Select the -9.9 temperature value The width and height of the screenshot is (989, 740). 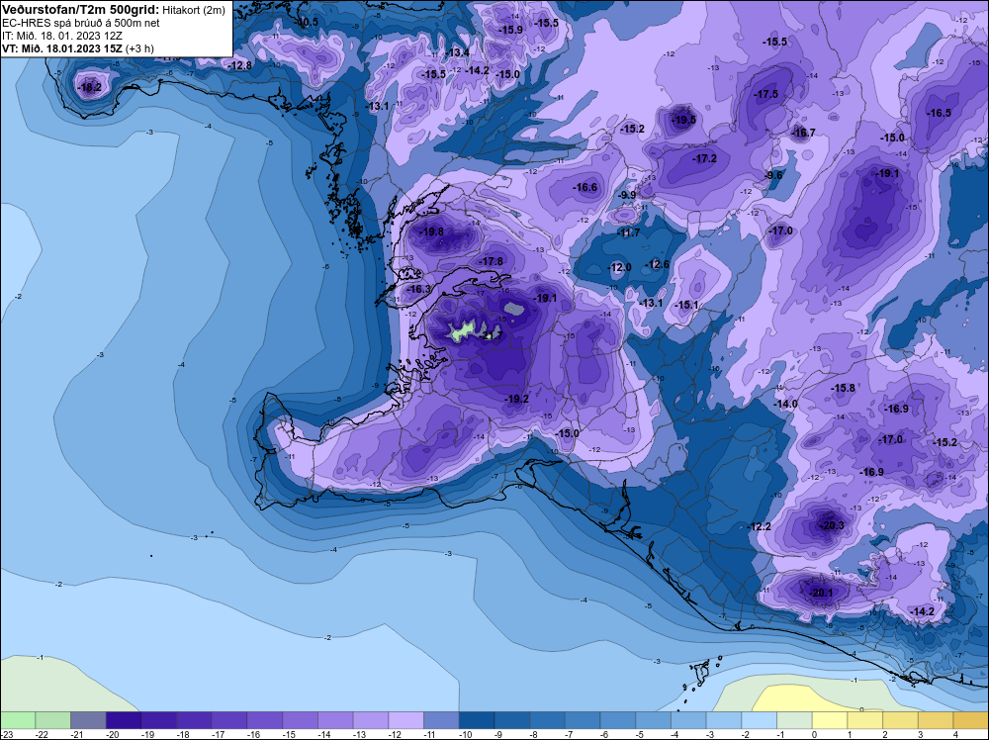[627, 196]
